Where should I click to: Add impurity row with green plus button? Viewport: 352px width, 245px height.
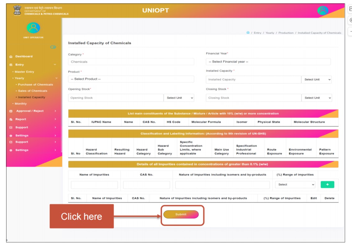point(327,184)
